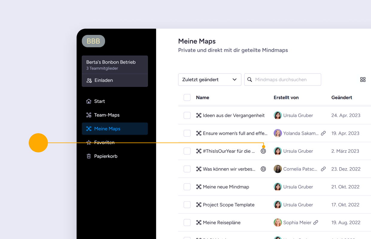371x239 pixels.
Task: Click the Meine Maps sidebar icon
Action: [89, 129]
